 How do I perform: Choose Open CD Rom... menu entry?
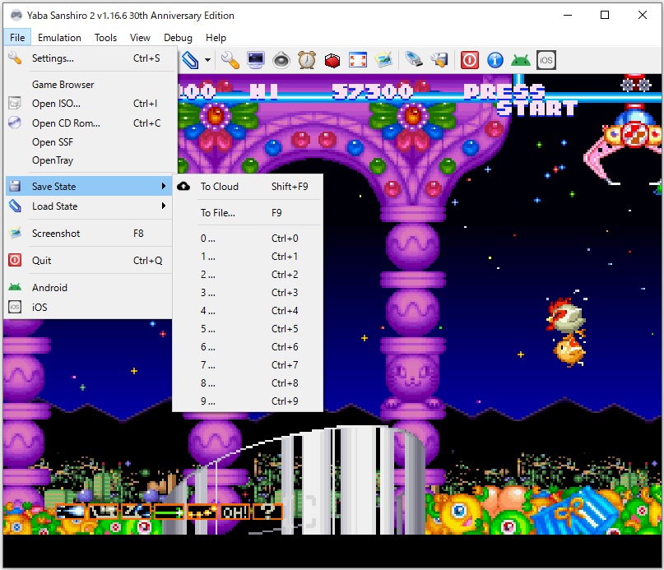click(x=90, y=123)
